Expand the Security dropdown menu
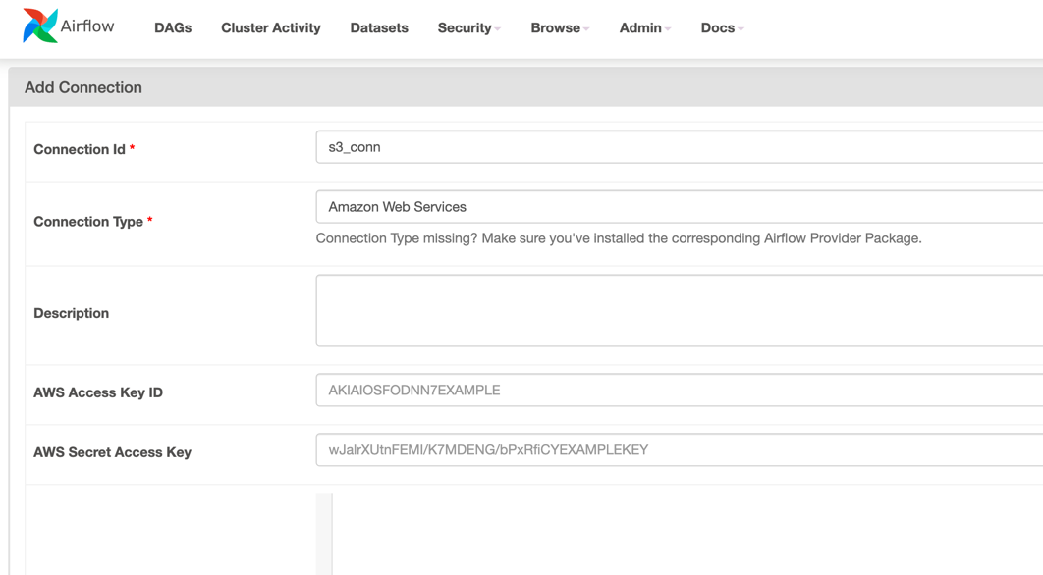Viewport: 1043px width, 575px height. coord(468,27)
